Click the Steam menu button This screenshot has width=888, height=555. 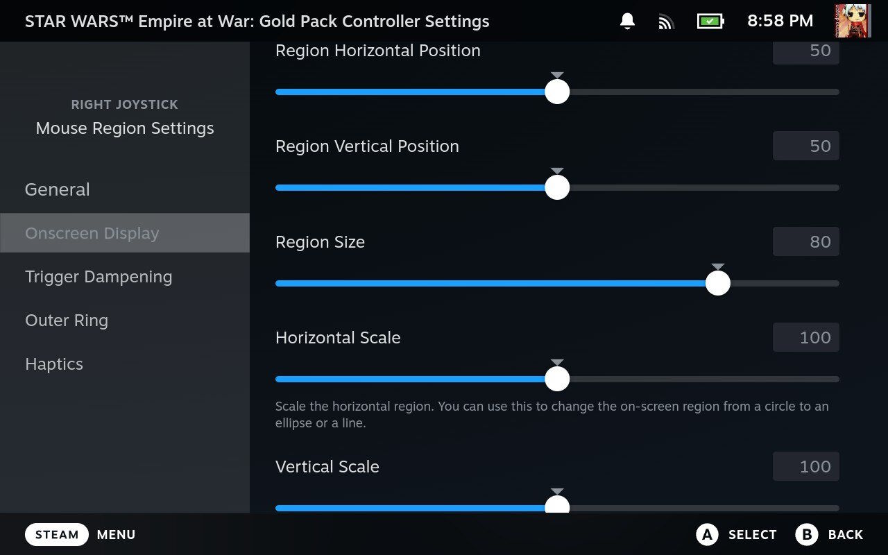coord(57,534)
